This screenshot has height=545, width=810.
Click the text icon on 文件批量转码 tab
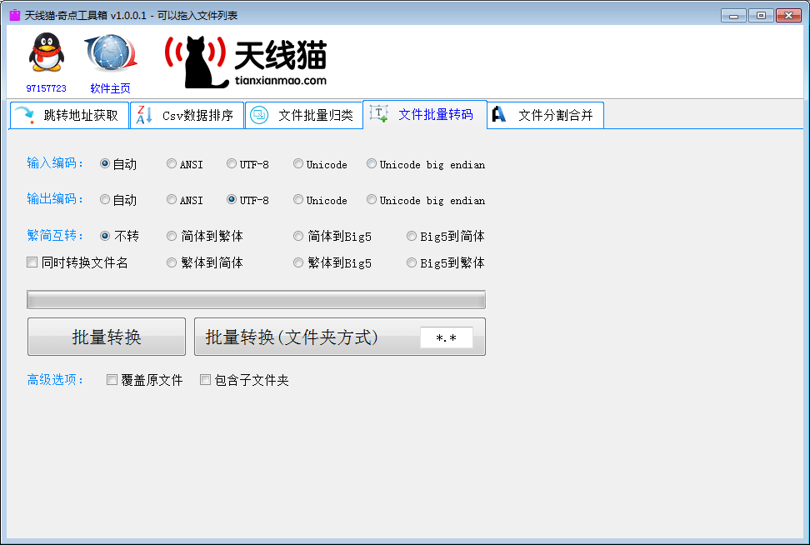[378, 113]
